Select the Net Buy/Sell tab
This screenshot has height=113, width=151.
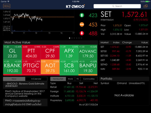point(58,79)
